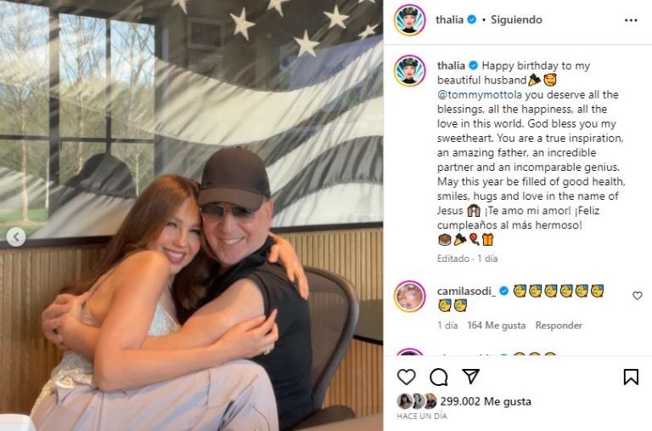Click Responder under camilasodi_ comment

pos(559,326)
